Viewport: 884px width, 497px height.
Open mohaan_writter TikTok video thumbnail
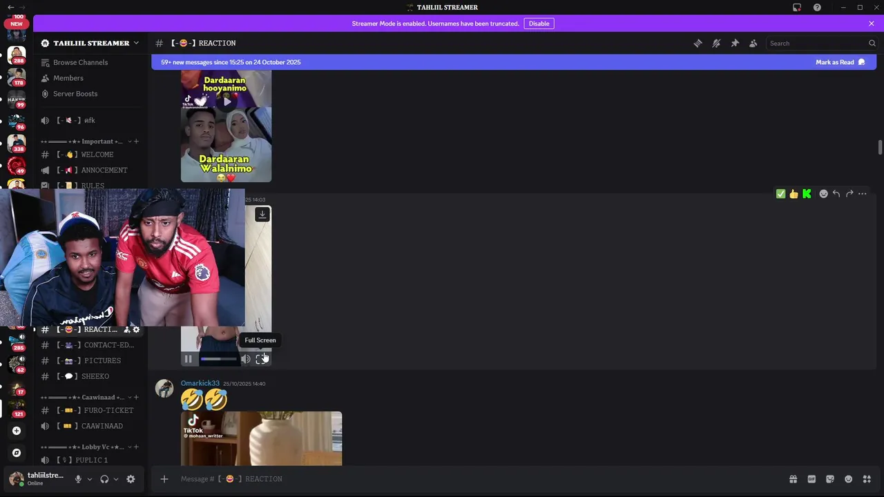261,439
